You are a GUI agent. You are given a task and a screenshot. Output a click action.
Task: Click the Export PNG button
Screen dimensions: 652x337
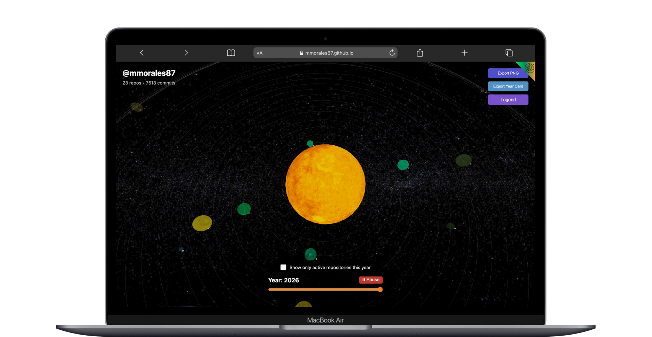click(508, 73)
